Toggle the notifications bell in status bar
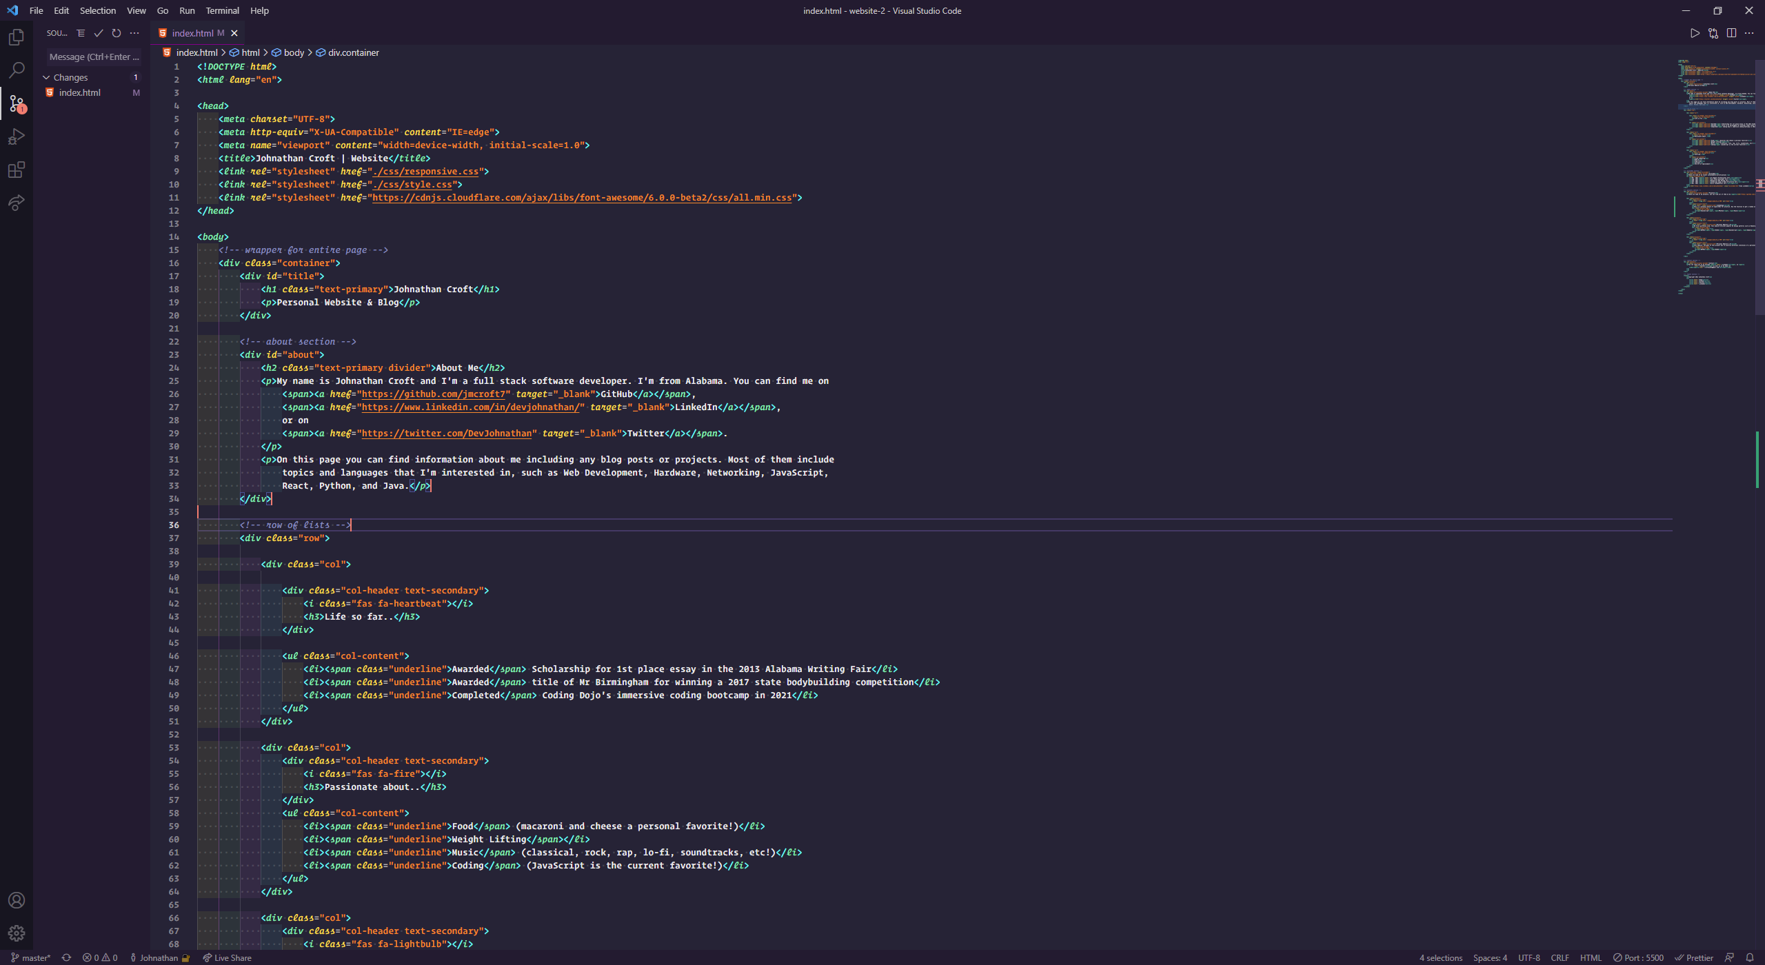1765x965 pixels. coord(1749,958)
